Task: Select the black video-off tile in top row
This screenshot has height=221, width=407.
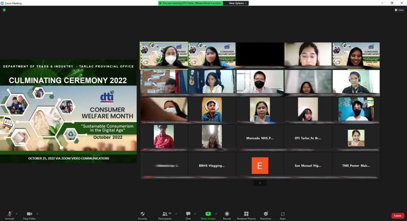Action: pos(260,54)
